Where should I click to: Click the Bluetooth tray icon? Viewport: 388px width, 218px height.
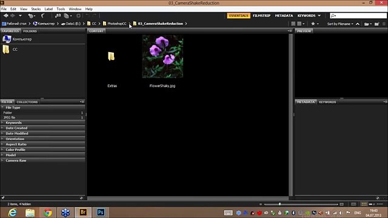click(293, 213)
